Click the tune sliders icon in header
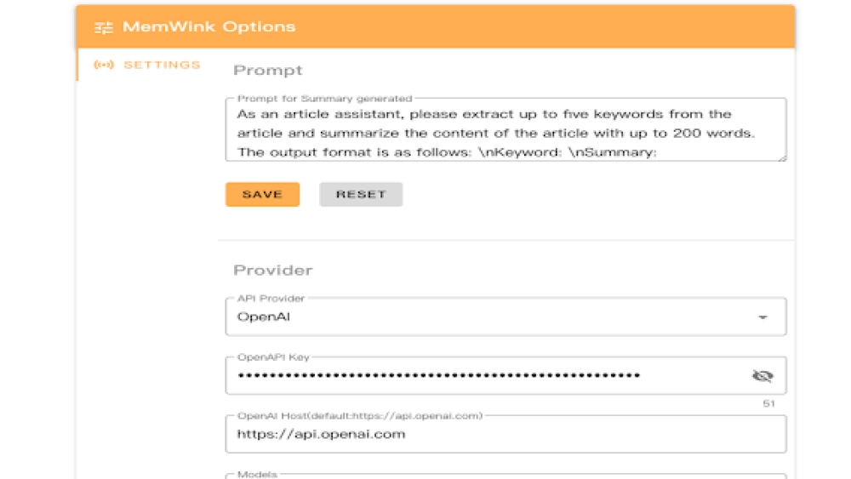This screenshot has width=851, height=479. (104, 27)
